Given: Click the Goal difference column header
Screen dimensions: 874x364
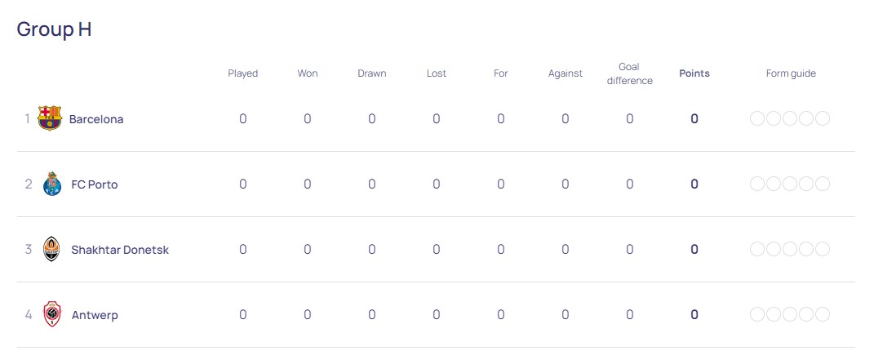Looking at the screenshot, I should click(630, 73).
